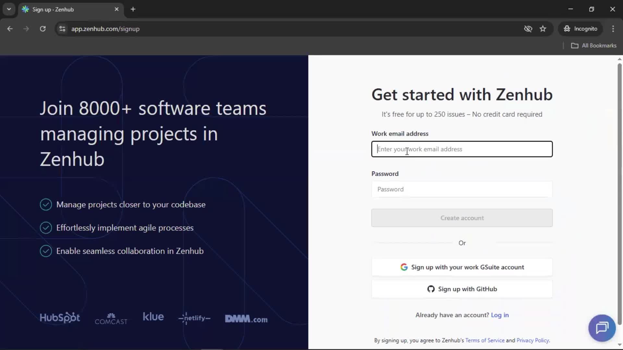Open a new tab with the plus icon

(x=133, y=9)
